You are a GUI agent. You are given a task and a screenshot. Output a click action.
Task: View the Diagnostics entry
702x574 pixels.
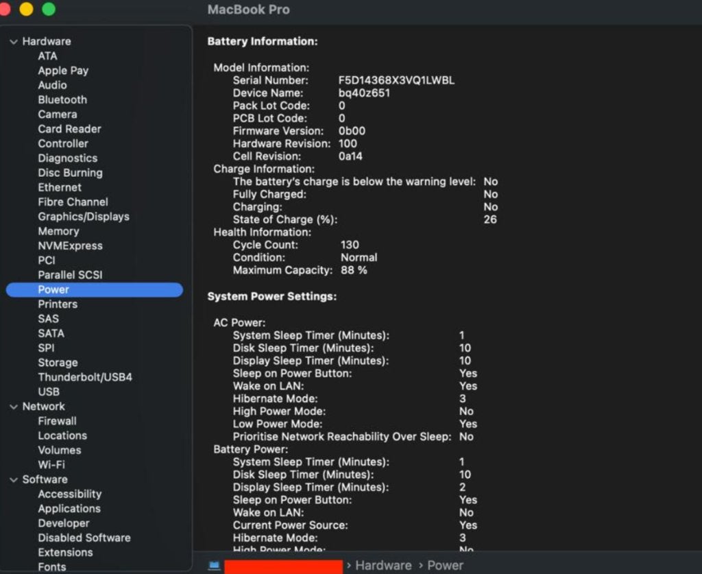[x=68, y=158]
